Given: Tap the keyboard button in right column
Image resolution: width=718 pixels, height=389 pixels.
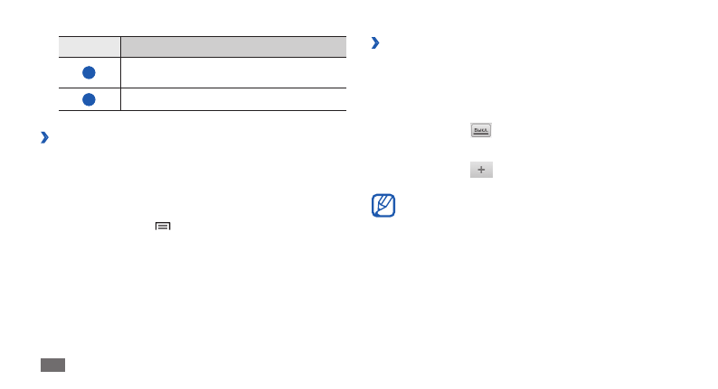Looking at the screenshot, I should (480, 131).
